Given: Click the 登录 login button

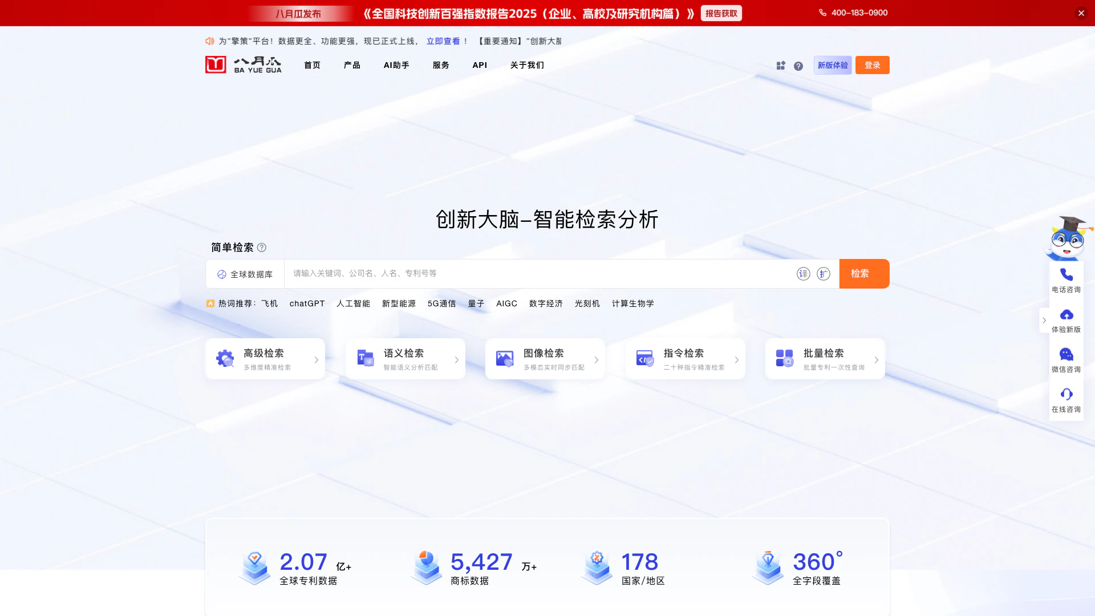Looking at the screenshot, I should pos(872,65).
